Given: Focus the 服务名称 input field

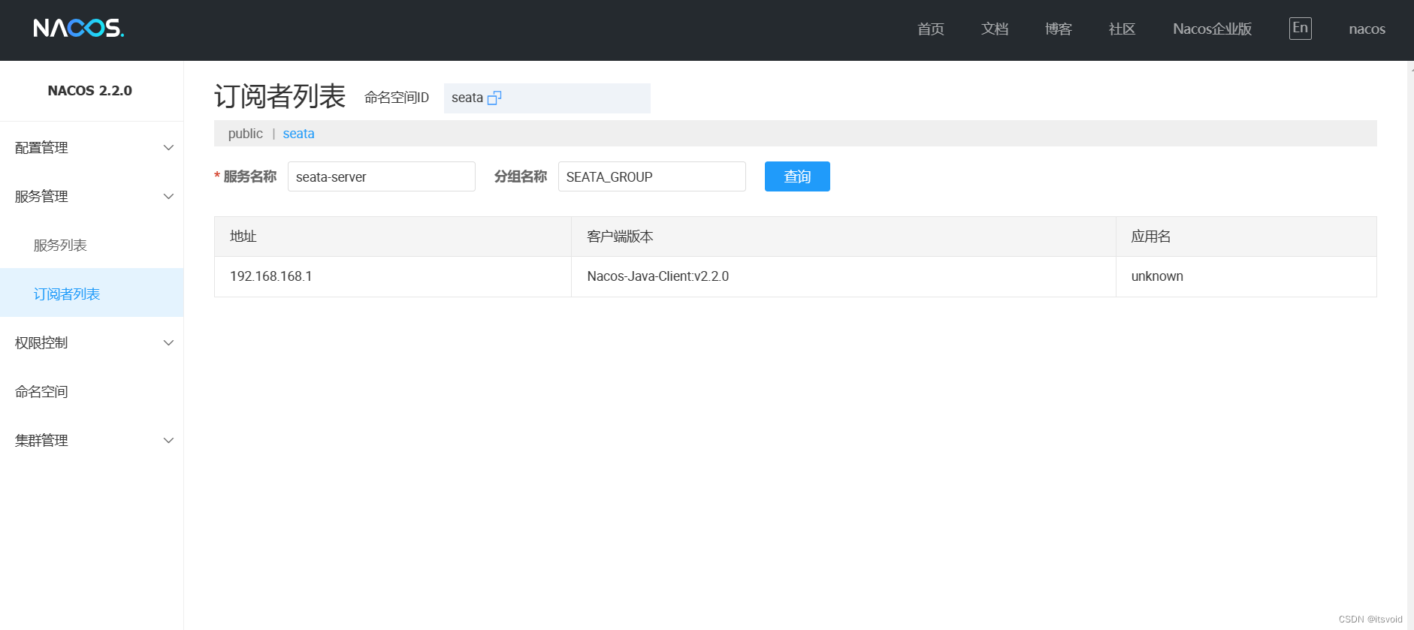Looking at the screenshot, I should [382, 176].
